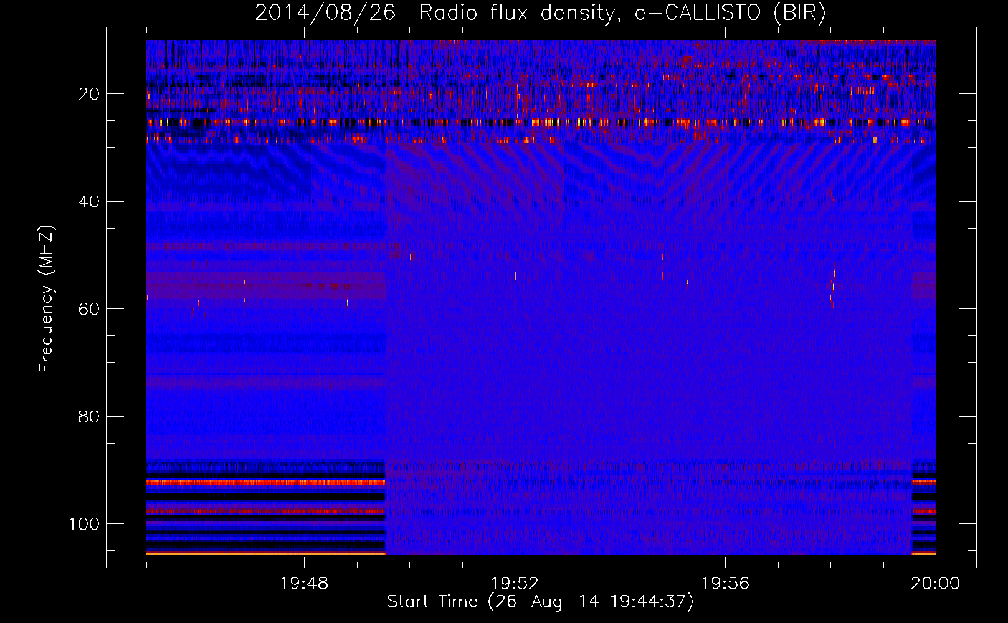Click the 40 frequency tick label
1008x623 pixels.
point(89,202)
